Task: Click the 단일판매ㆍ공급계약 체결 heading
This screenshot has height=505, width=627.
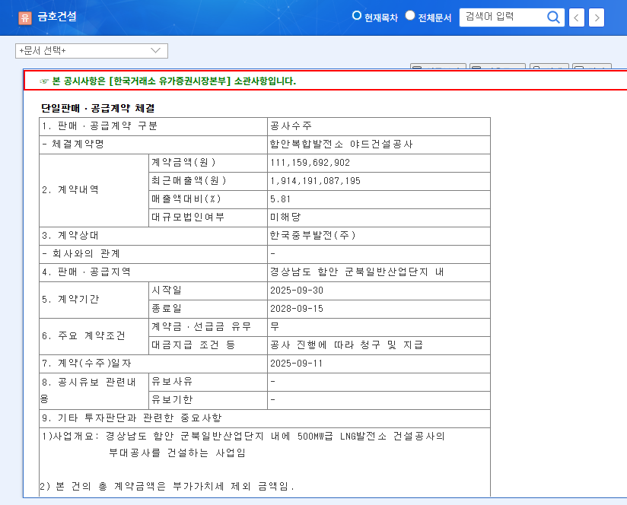Action: (x=98, y=108)
